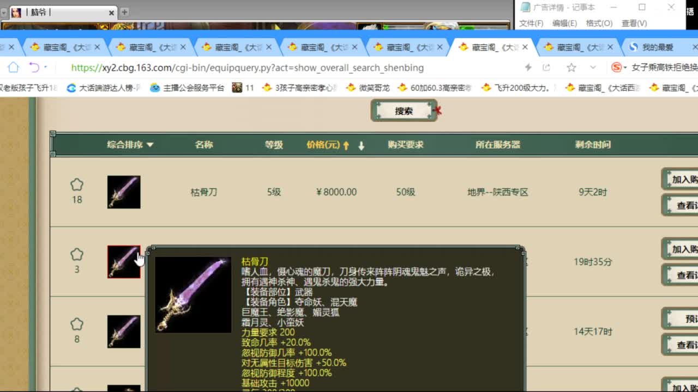The height and width of the screenshot is (392, 698).
Task: Select the 脑爷 game window tab
Action: coord(63,12)
